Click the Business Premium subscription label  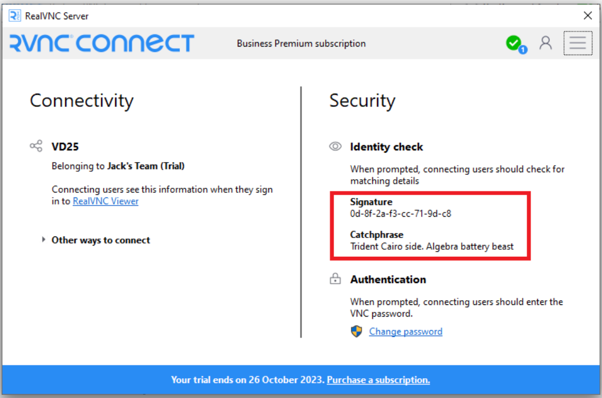pos(301,43)
